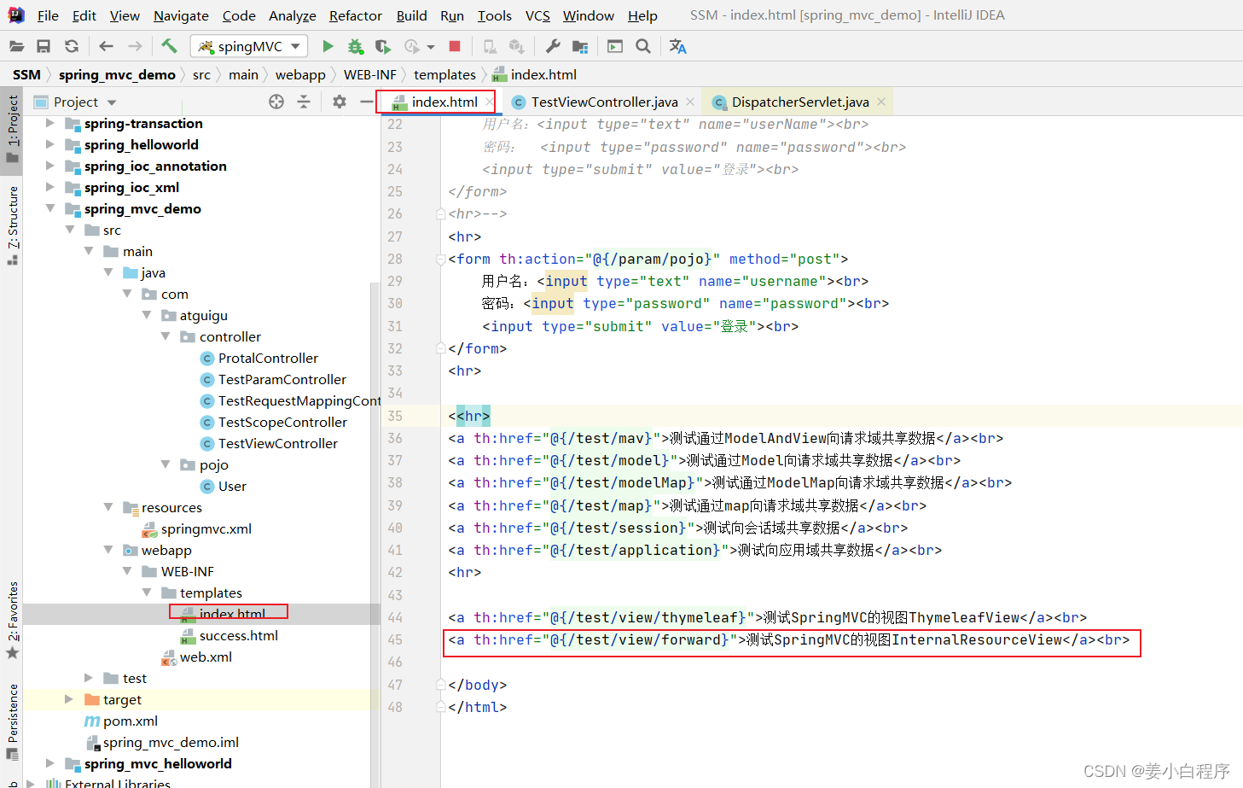Click the Translate icon in the toolbar
The image size is (1243, 788).
[x=677, y=46]
